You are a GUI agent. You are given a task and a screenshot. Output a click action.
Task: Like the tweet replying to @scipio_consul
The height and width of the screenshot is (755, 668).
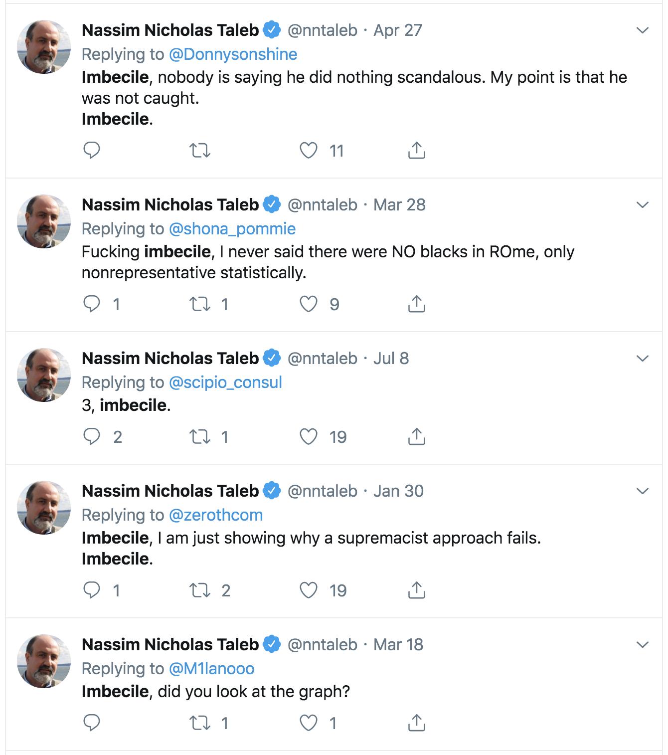(309, 436)
